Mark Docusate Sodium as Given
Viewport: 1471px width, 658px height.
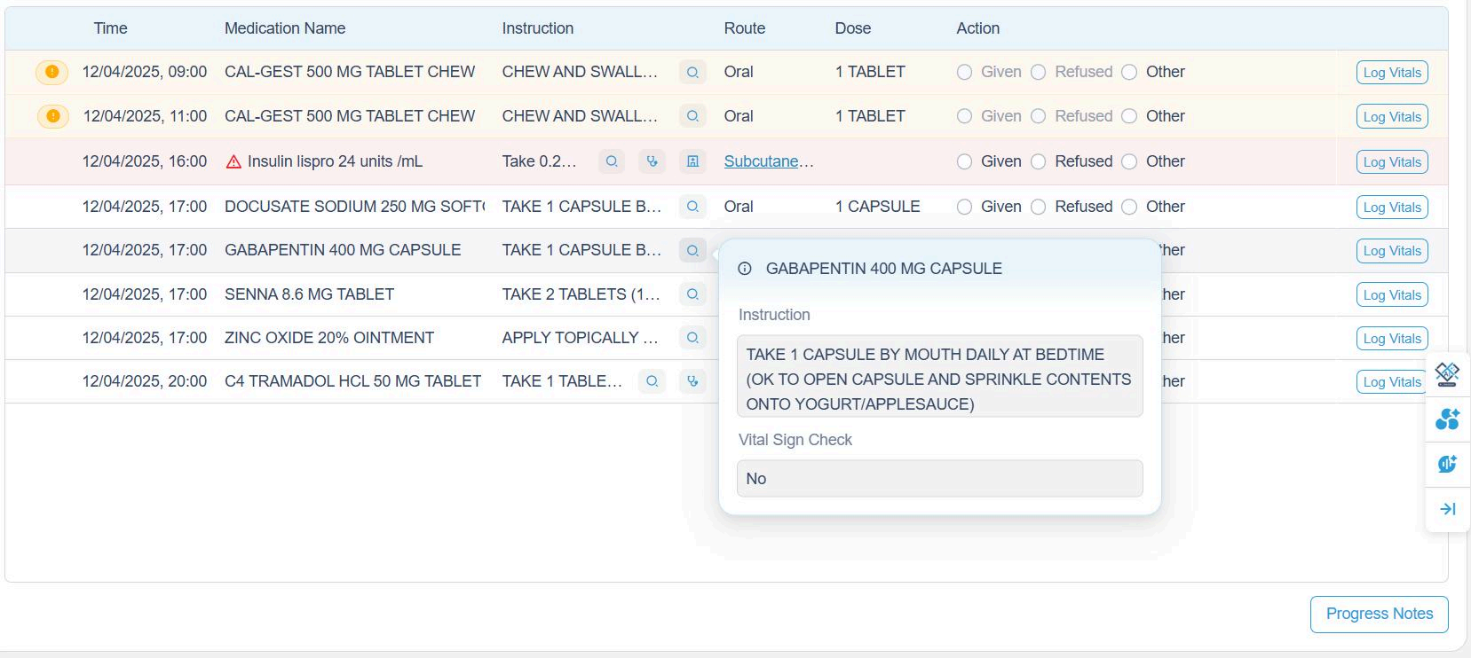pyautogui.click(x=964, y=207)
